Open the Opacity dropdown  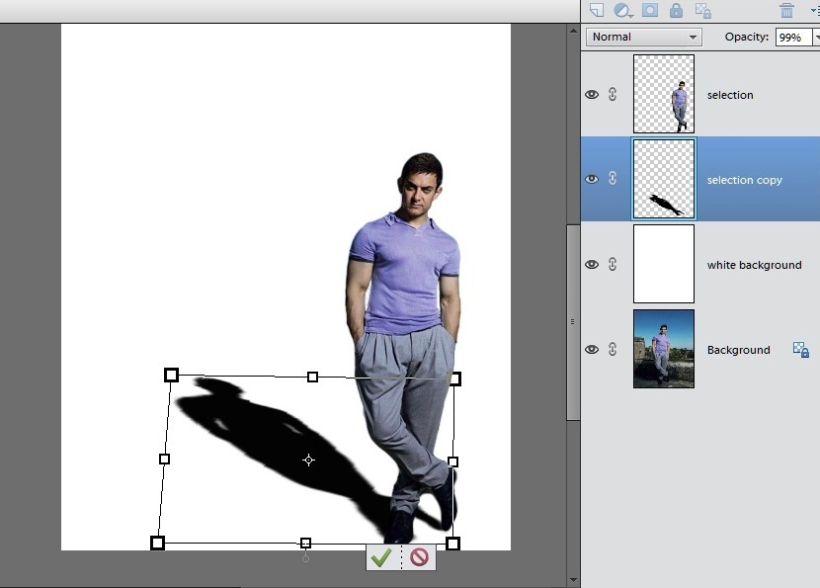[x=816, y=37]
